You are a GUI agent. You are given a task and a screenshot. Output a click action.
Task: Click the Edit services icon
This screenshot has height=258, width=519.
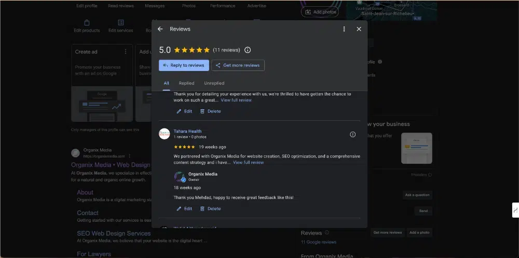tap(121, 22)
